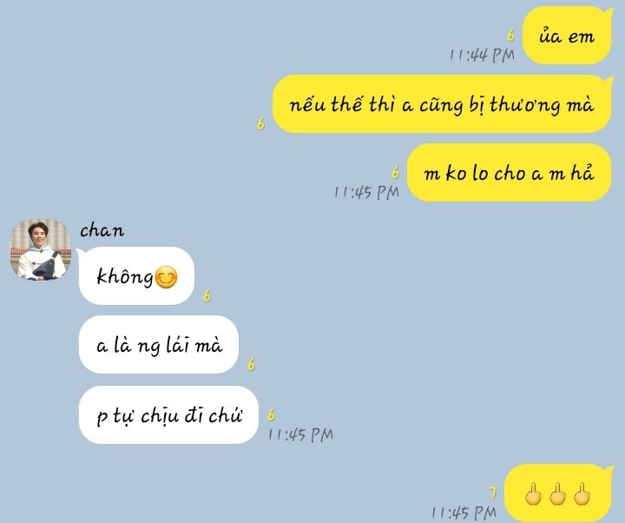The width and height of the screenshot is (625, 523).
Task: Select the message p tự chịu đi chứ
Action: point(168,415)
